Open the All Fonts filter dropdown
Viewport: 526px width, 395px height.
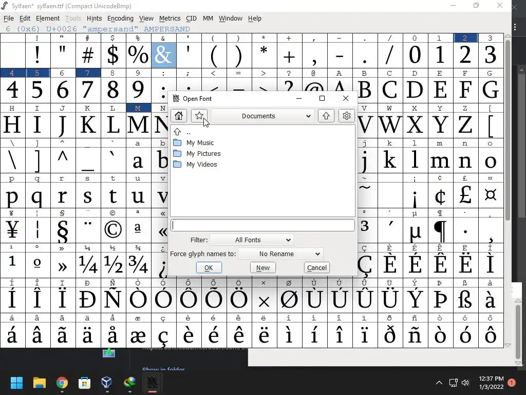coord(252,240)
